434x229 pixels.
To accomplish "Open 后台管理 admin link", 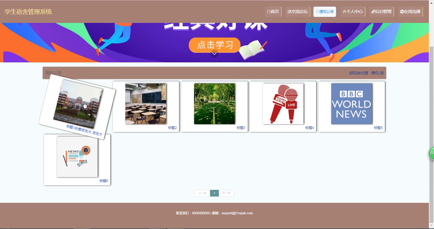I will (x=382, y=12).
